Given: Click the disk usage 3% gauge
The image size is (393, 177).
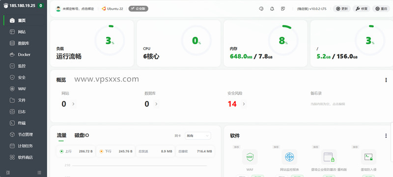Looking at the screenshot, I should (370, 40).
